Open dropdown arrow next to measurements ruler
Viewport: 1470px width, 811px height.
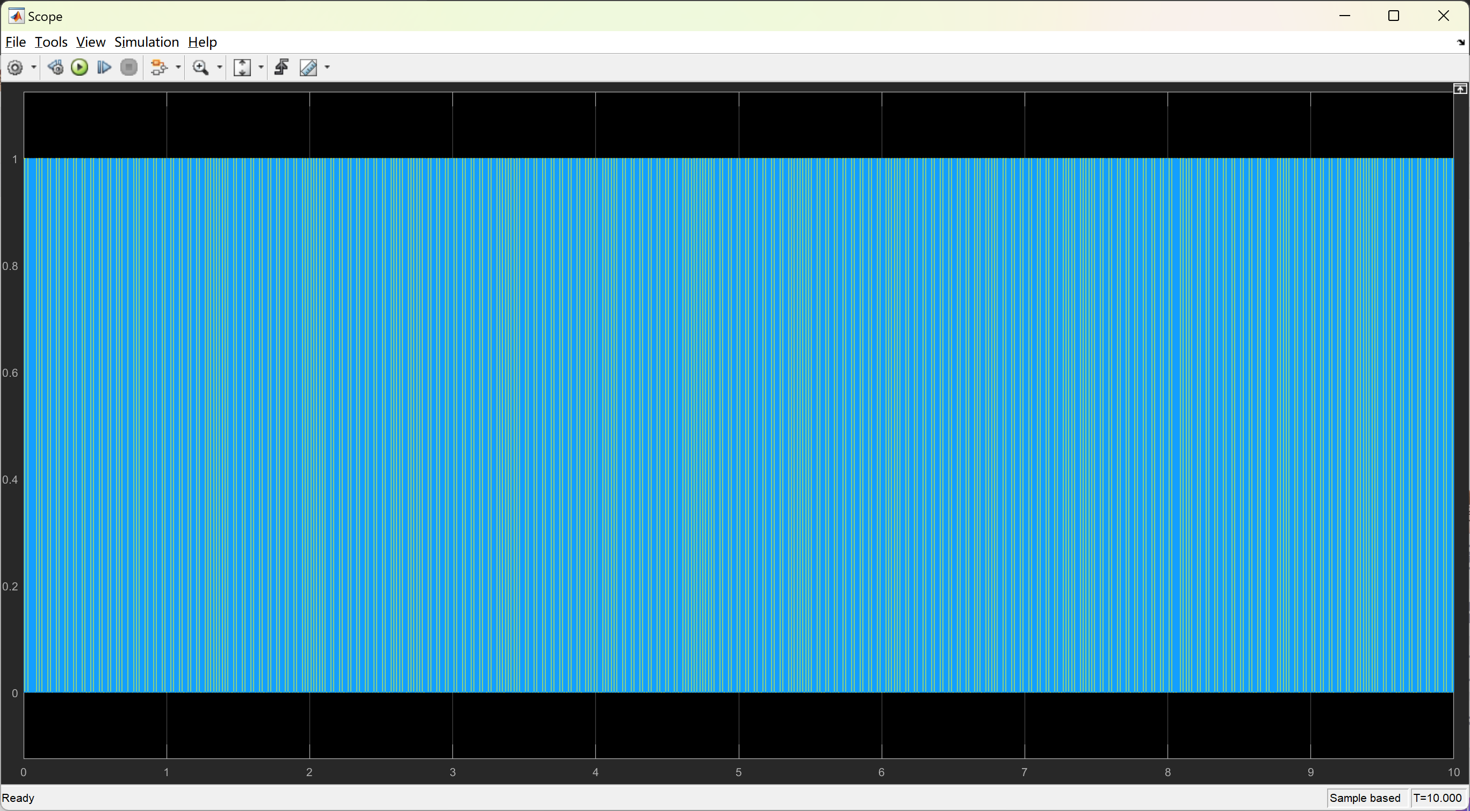327,68
